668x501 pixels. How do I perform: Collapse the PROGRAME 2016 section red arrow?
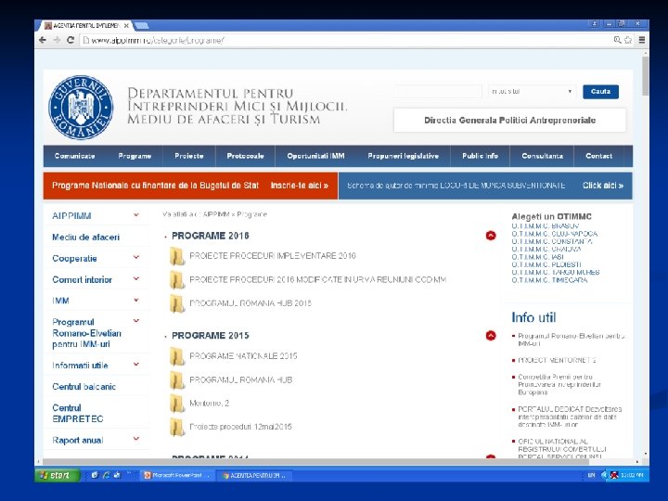491,236
